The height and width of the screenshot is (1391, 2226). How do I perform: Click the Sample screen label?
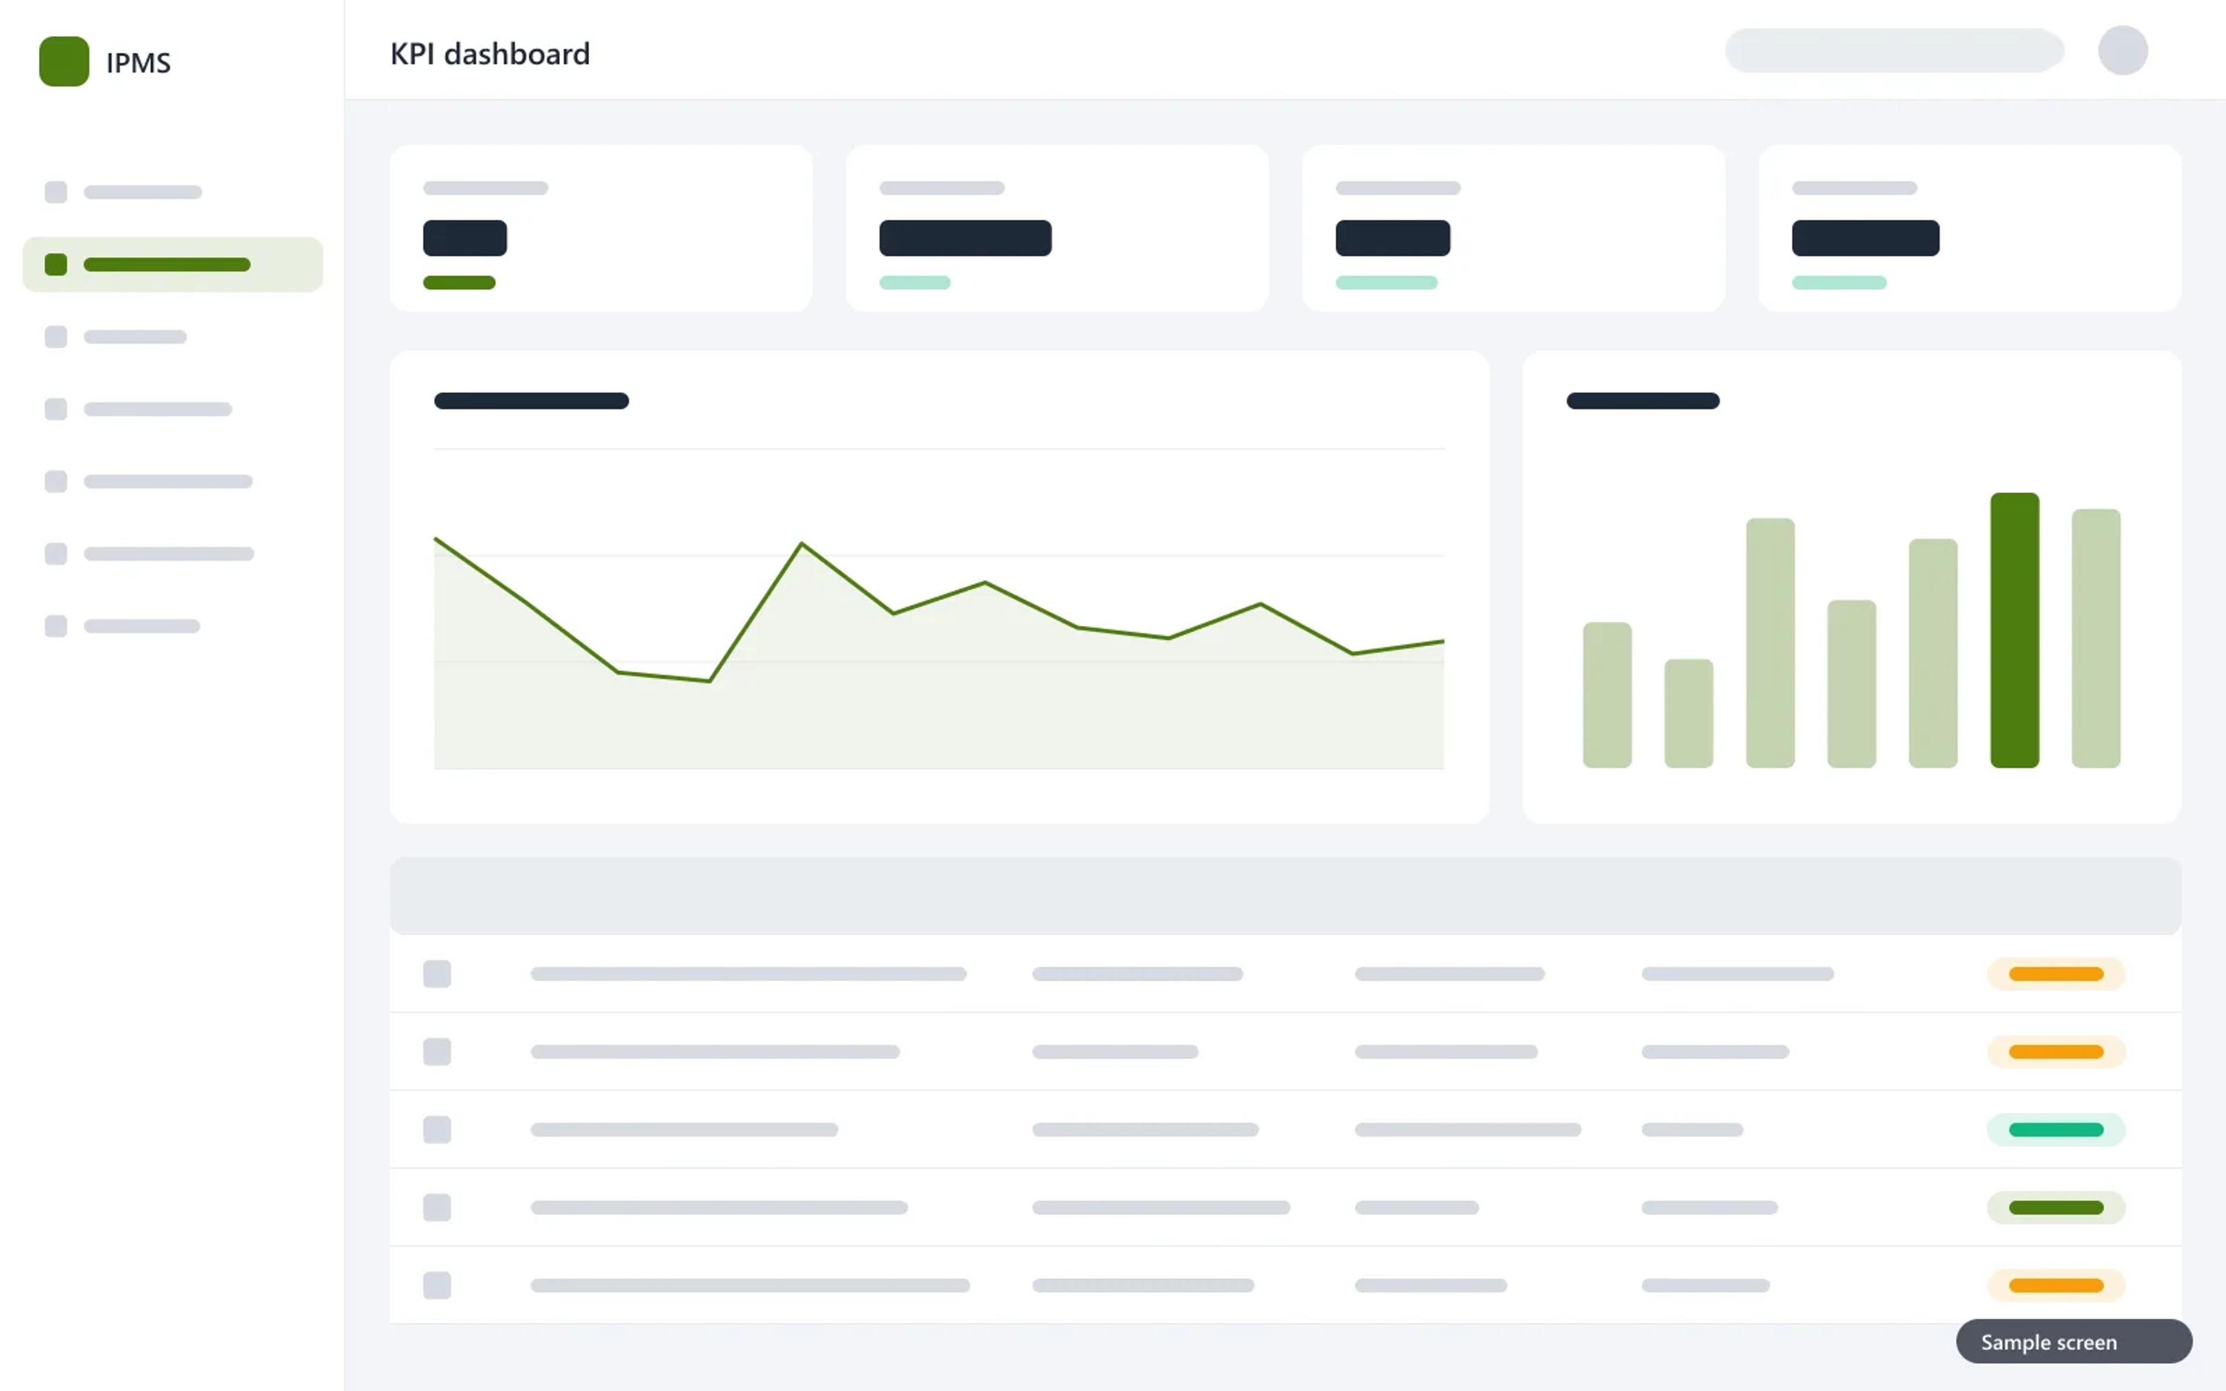(2074, 1342)
